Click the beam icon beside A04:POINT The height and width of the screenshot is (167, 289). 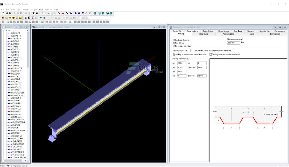pos(9,79)
